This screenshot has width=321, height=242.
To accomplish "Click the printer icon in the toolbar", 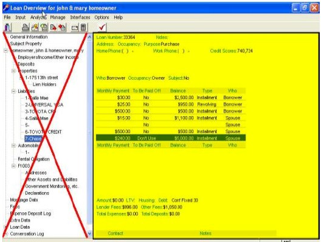I will [x=26, y=27].
